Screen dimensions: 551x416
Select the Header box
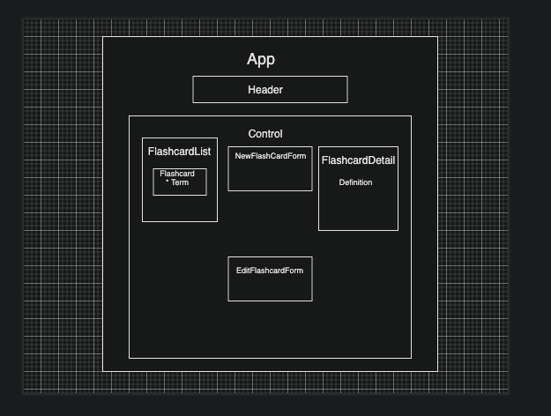click(270, 90)
